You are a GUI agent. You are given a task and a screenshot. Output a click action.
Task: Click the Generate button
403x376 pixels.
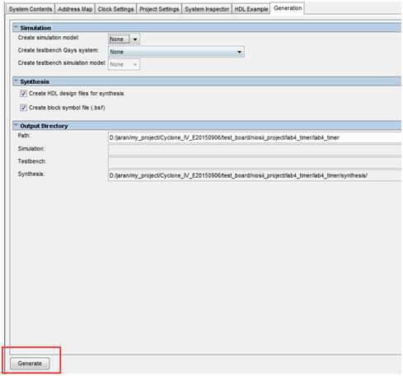click(x=30, y=364)
